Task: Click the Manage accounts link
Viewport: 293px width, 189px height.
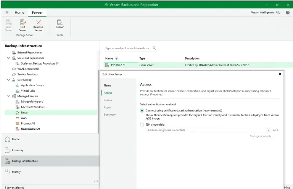Action: [x=260, y=136]
